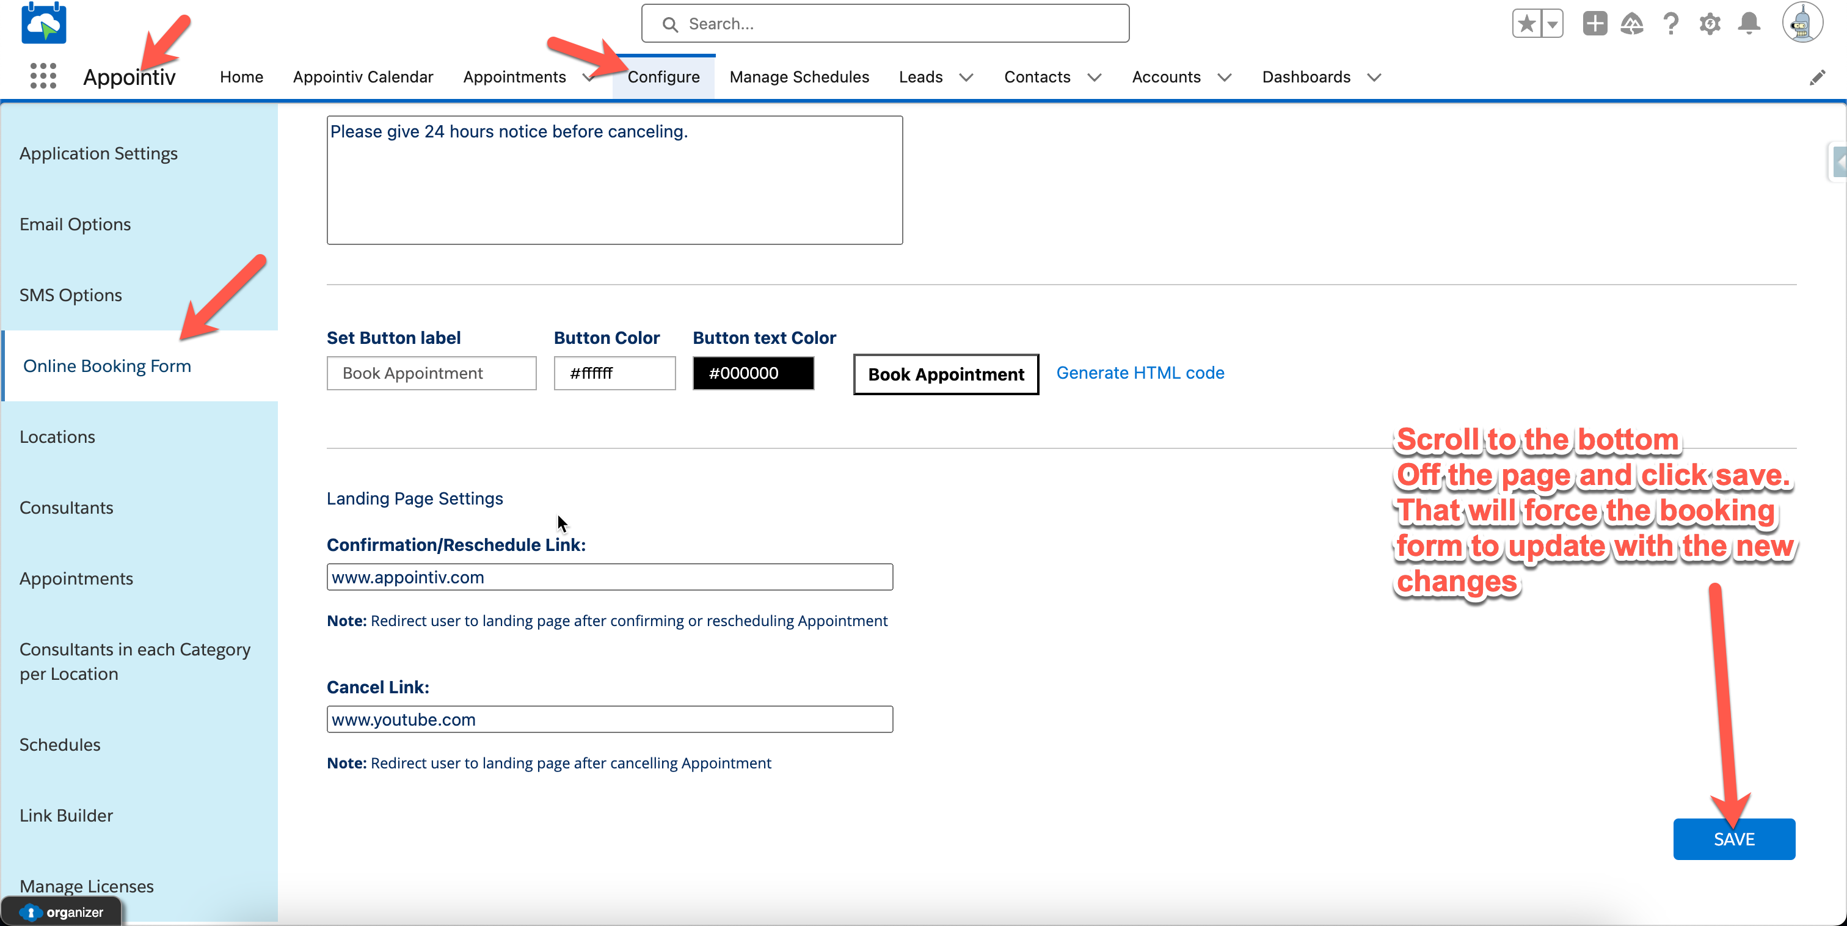Focus the global Search field

(885, 24)
